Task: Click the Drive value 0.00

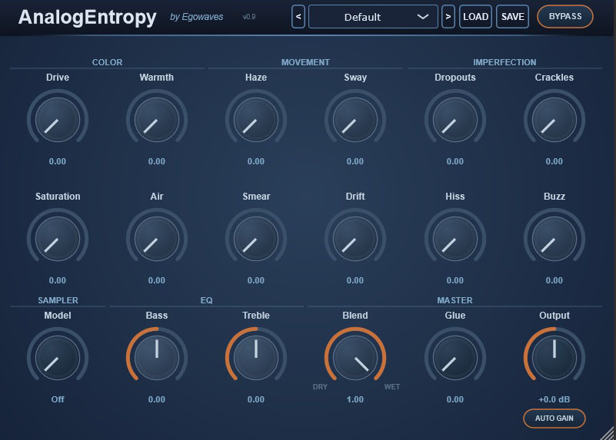Action: (x=58, y=161)
